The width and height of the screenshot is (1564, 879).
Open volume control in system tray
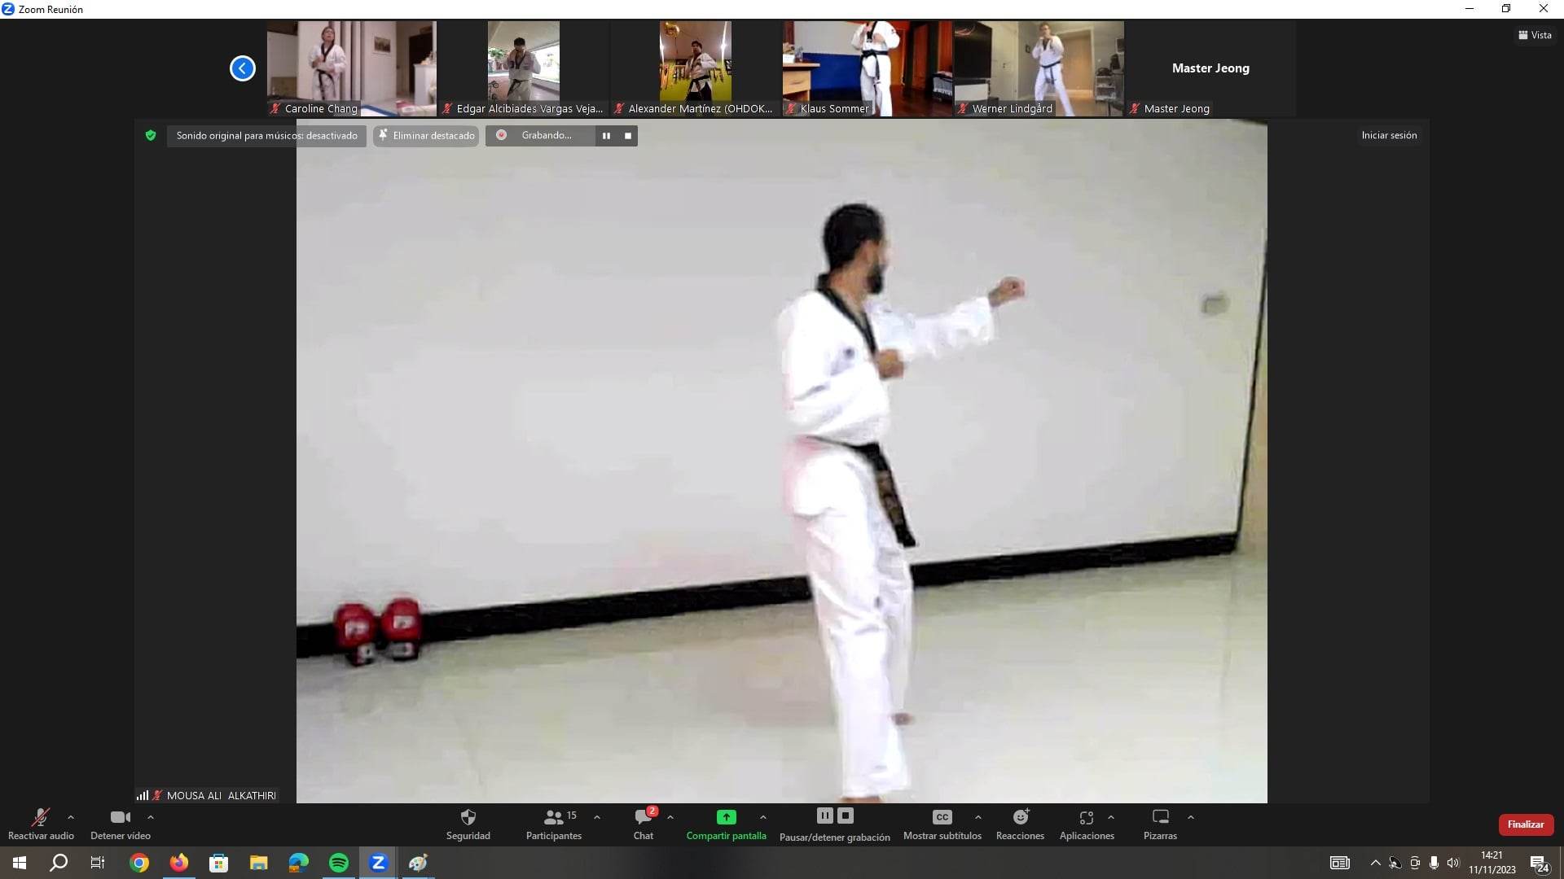click(x=1454, y=863)
